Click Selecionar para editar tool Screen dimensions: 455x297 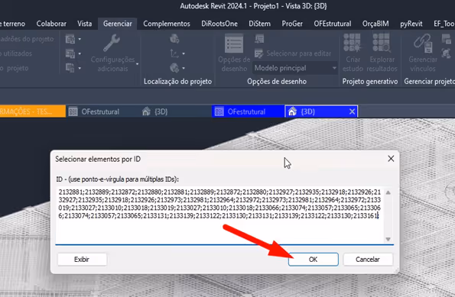[x=292, y=53]
